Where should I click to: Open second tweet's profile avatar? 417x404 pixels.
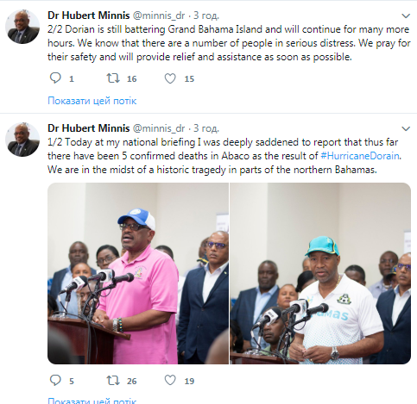22,140
